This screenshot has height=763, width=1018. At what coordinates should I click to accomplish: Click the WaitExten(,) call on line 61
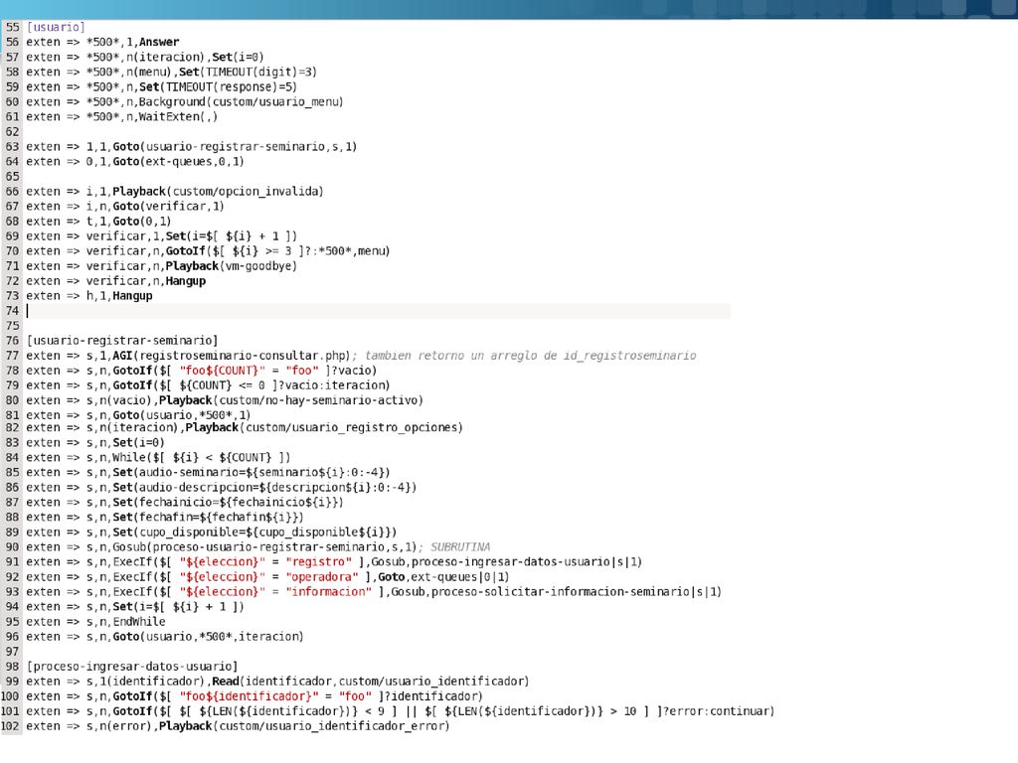[x=178, y=117]
